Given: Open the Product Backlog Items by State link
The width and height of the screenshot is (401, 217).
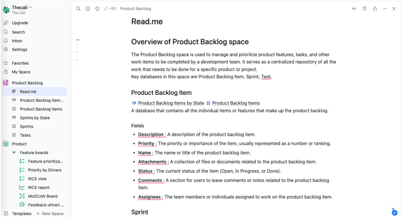Looking at the screenshot, I should point(171,103).
